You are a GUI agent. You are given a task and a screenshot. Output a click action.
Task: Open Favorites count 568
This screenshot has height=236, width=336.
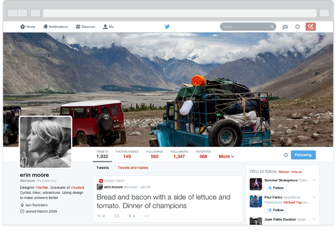point(203,155)
